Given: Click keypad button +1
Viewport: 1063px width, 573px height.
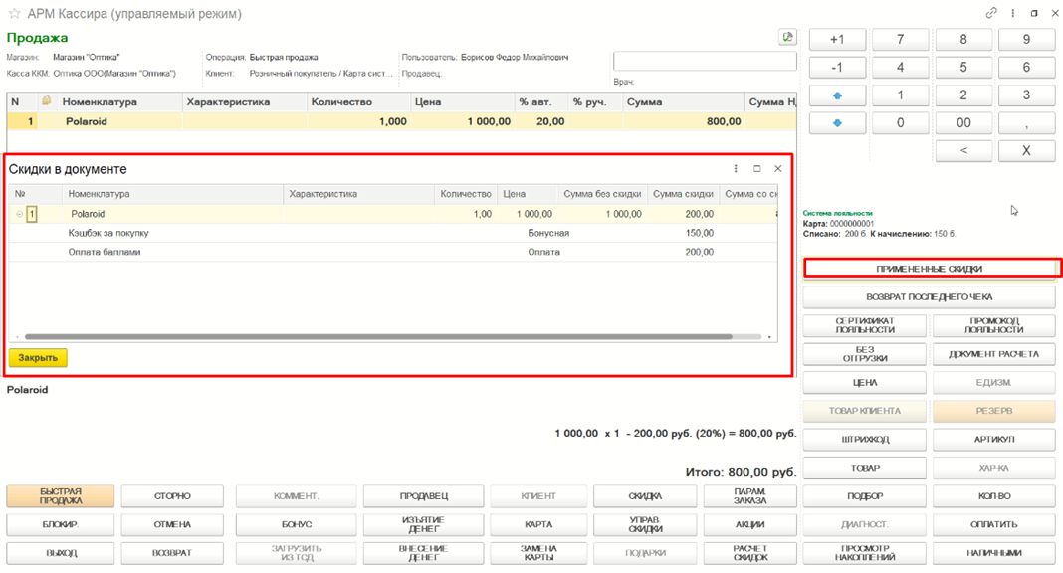Looking at the screenshot, I should [837, 39].
